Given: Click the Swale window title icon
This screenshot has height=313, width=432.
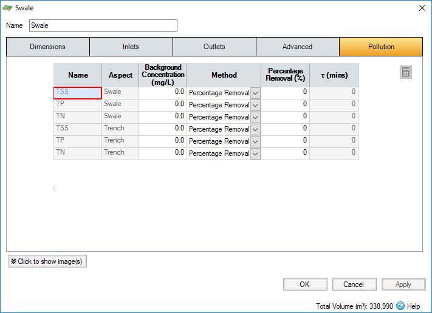Looking at the screenshot, I should (7, 8).
